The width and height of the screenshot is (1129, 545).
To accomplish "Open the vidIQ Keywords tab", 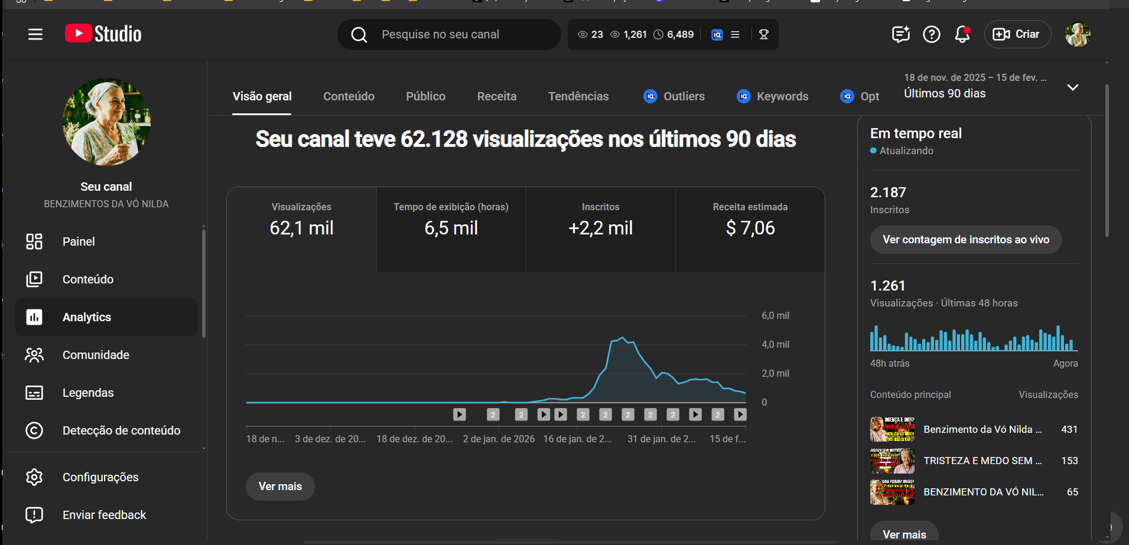I will 773,96.
